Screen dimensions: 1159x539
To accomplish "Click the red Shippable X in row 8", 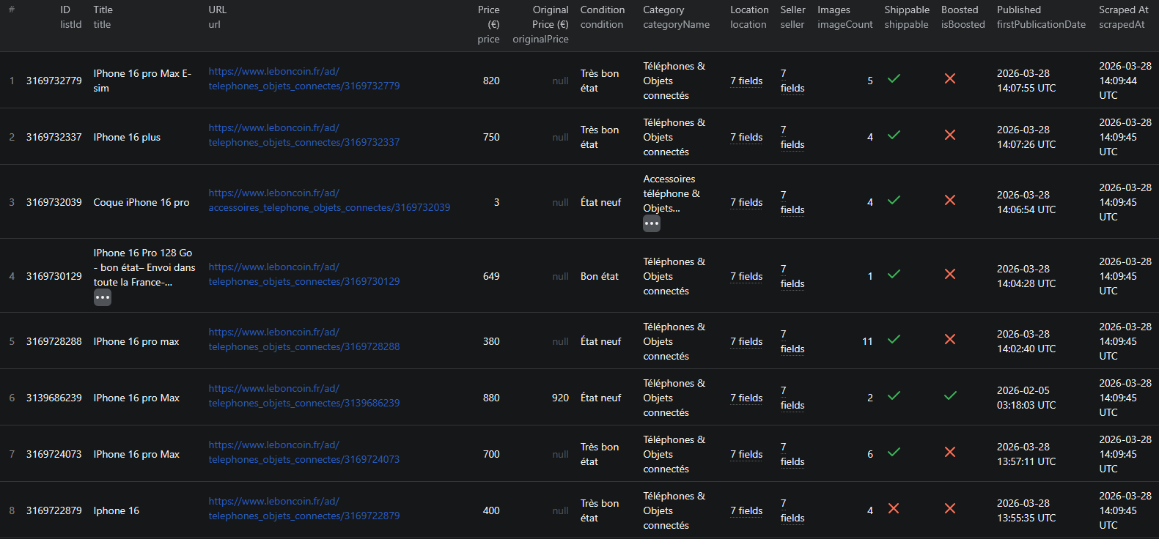I will (x=894, y=508).
